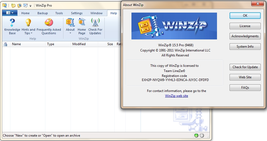Sort by the Modified column header
The image size is (267, 141).
84,44
